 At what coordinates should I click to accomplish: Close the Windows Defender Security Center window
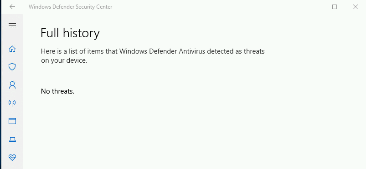pos(355,7)
